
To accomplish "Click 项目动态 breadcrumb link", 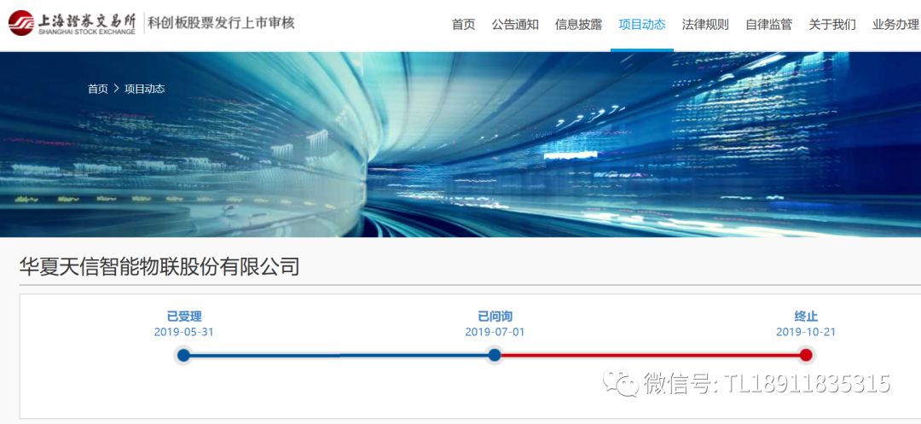I will click(144, 89).
